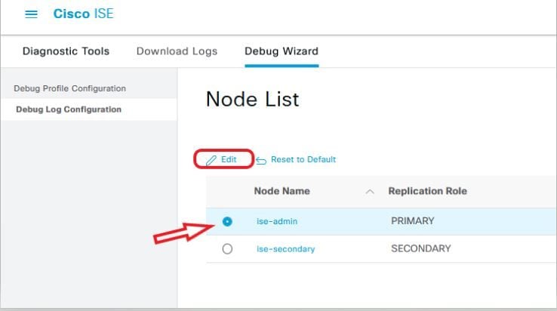The image size is (557, 311).
Task: Open the Download Logs tab
Action: click(x=177, y=51)
